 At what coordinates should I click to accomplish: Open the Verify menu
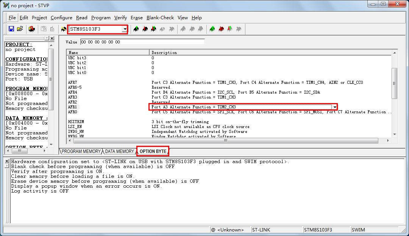(120, 18)
